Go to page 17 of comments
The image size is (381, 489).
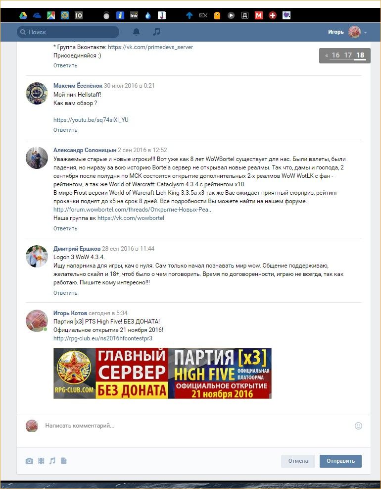(x=348, y=55)
